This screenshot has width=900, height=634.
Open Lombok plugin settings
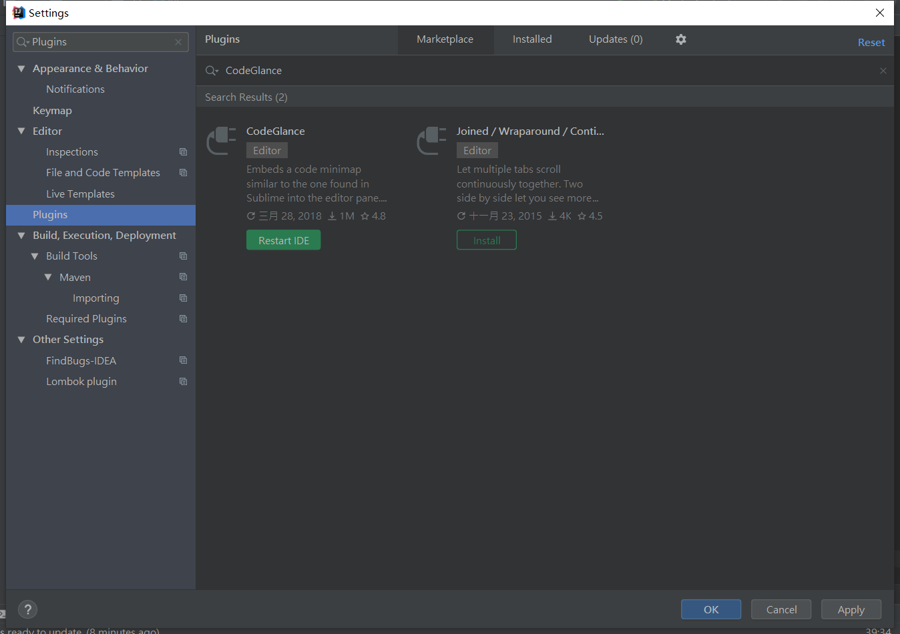pos(81,382)
